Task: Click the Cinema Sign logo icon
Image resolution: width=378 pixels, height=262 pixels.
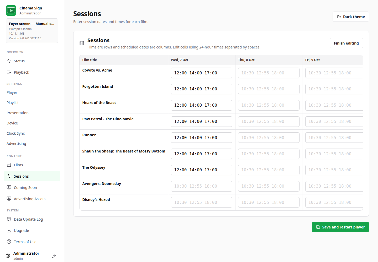Action: pos(11,10)
